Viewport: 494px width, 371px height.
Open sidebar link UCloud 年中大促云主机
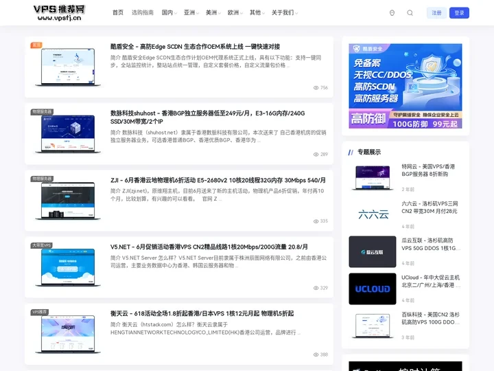431,281
